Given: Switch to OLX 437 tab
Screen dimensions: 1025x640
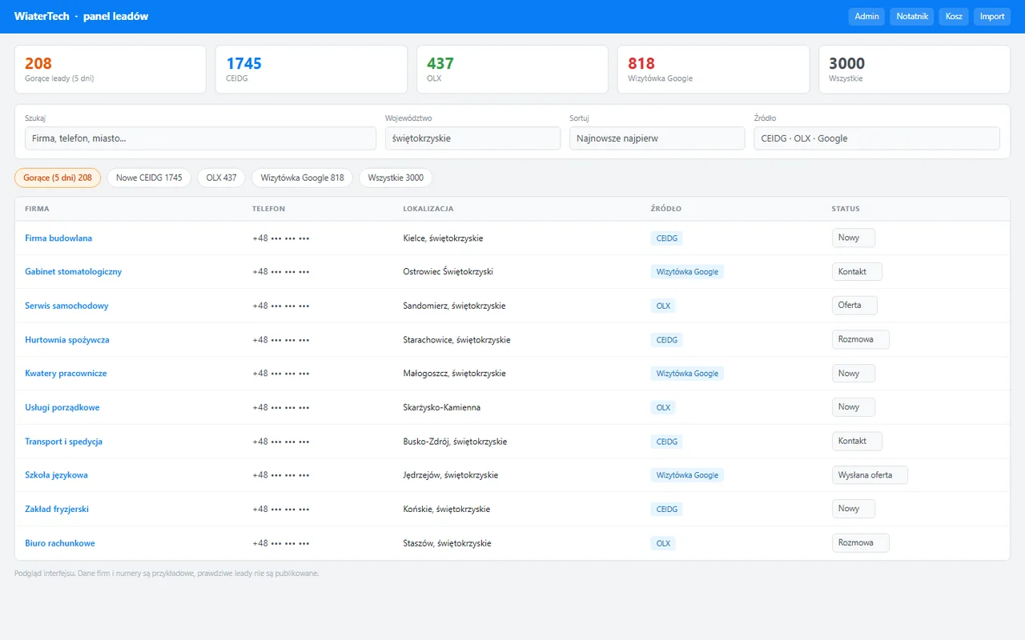Looking at the screenshot, I should pos(221,178).
